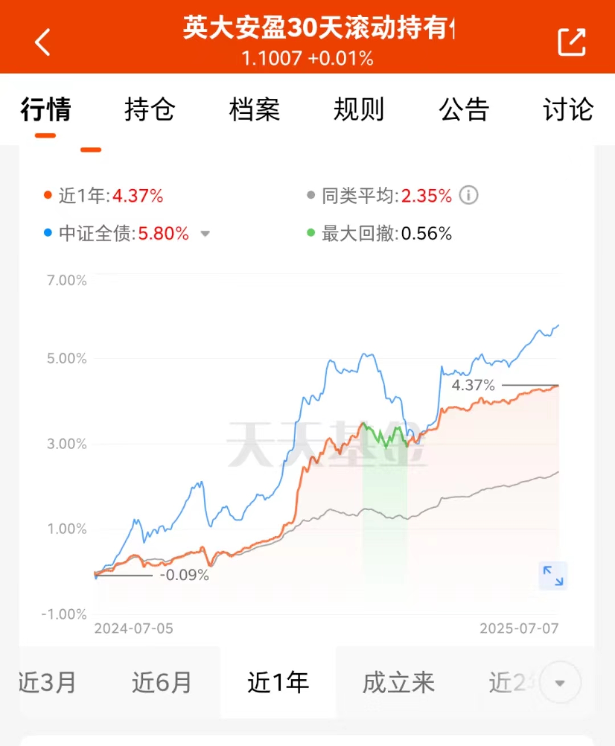The height and width of the screenshot is (746, 615).
Task: Click the green 最大回撤 legend dot
Action: pos(311,233)
